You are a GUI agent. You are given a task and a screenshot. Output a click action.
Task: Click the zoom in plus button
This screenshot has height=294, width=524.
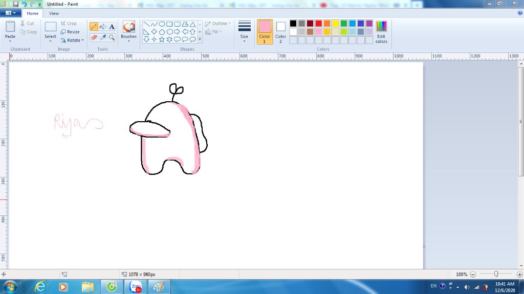pyautogui.click(x=519, y=274)
